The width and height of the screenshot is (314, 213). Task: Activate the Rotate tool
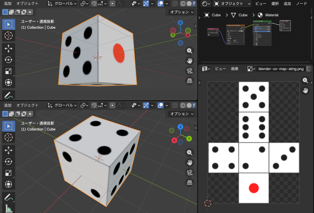tap(8, 59)
